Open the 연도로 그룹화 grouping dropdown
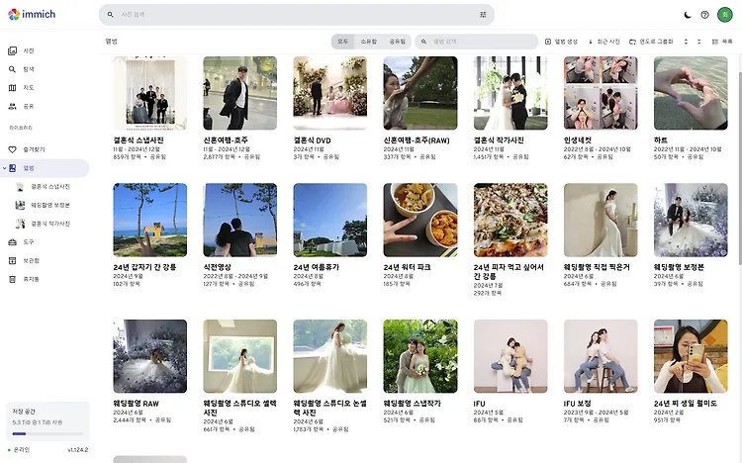Image resolution: width=742 pixels, height=463 pixels. point(652,42)
